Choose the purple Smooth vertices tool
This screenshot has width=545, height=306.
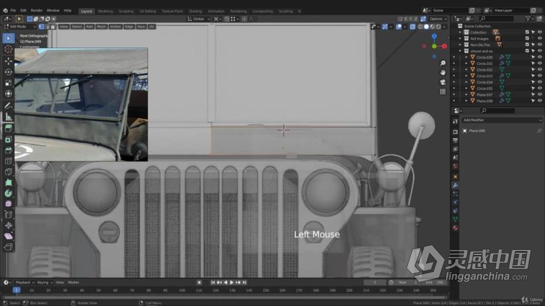(x=8, y=204)
